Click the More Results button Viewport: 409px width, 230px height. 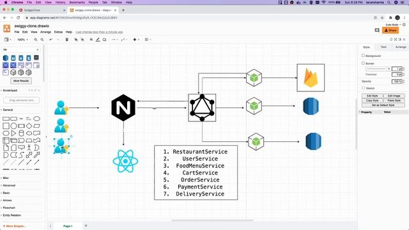pos(21,81)
